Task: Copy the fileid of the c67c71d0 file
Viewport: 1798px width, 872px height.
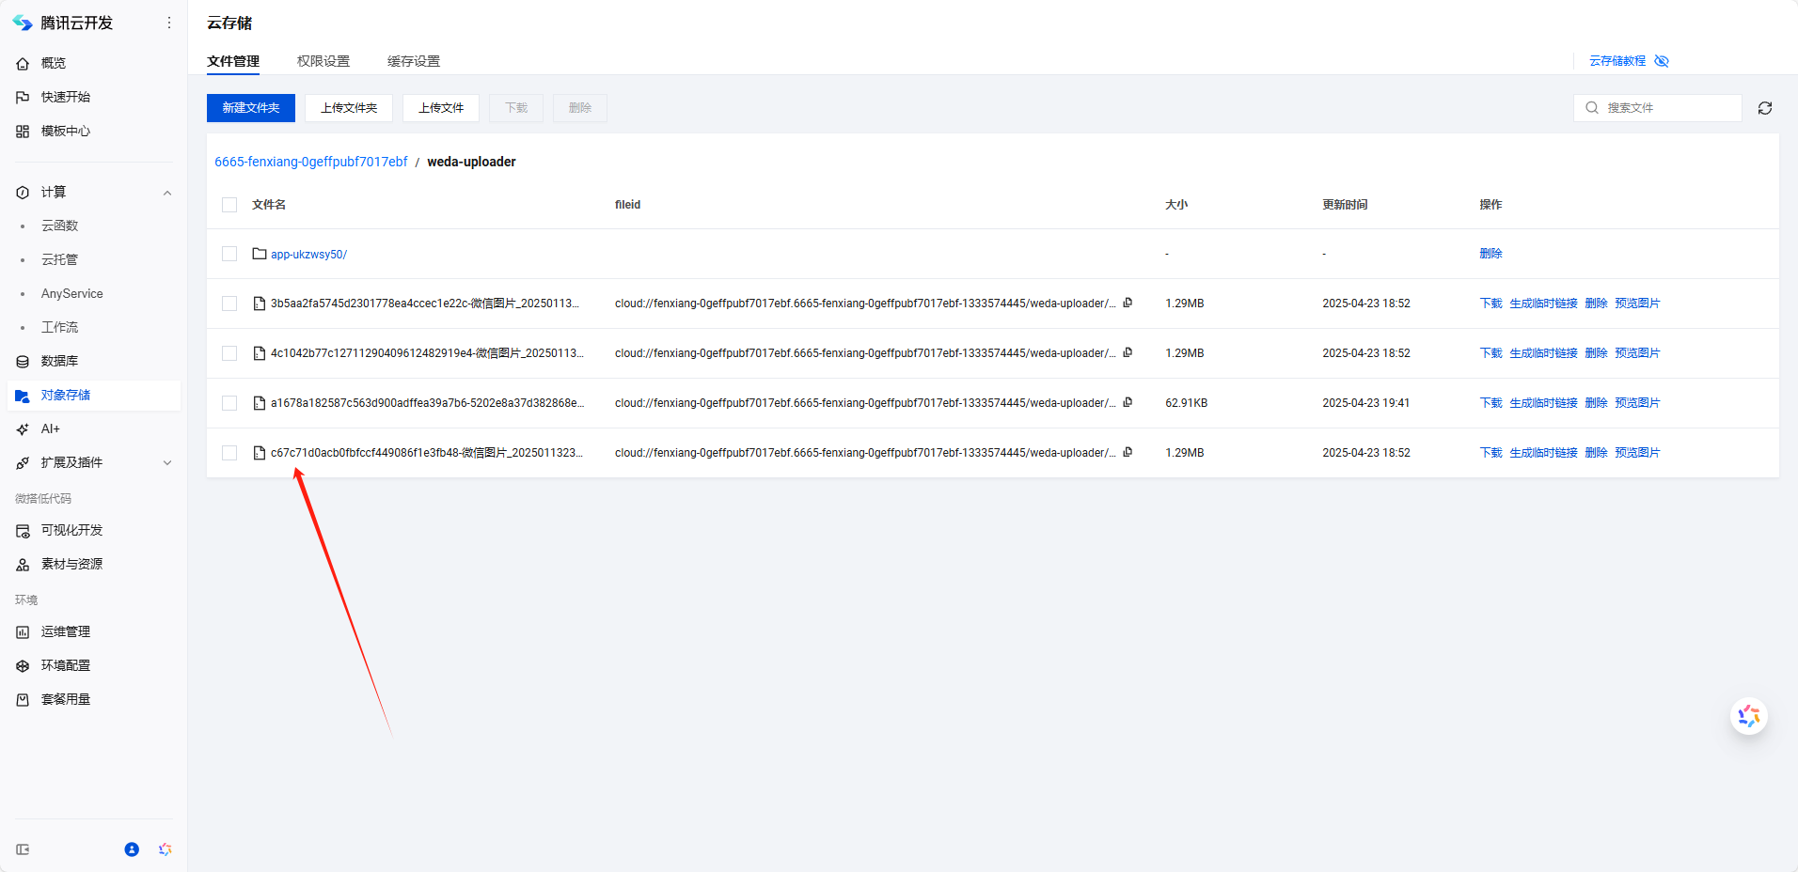Action: pos(1128,452)
